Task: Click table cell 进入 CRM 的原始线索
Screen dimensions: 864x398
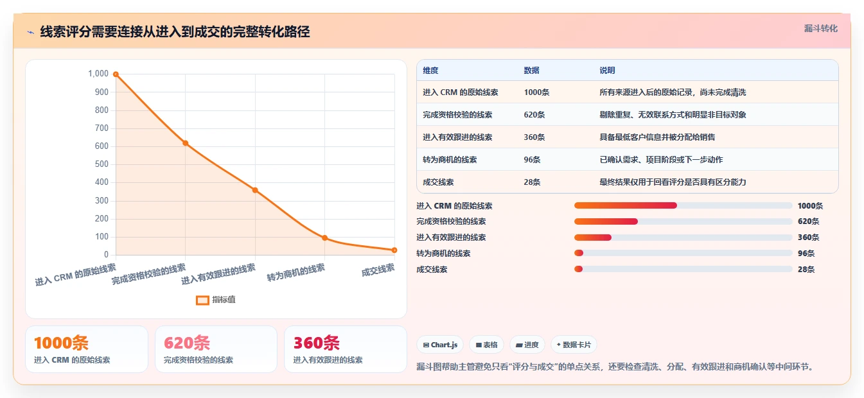Action: pyautogui.click(x=460, y=92)
